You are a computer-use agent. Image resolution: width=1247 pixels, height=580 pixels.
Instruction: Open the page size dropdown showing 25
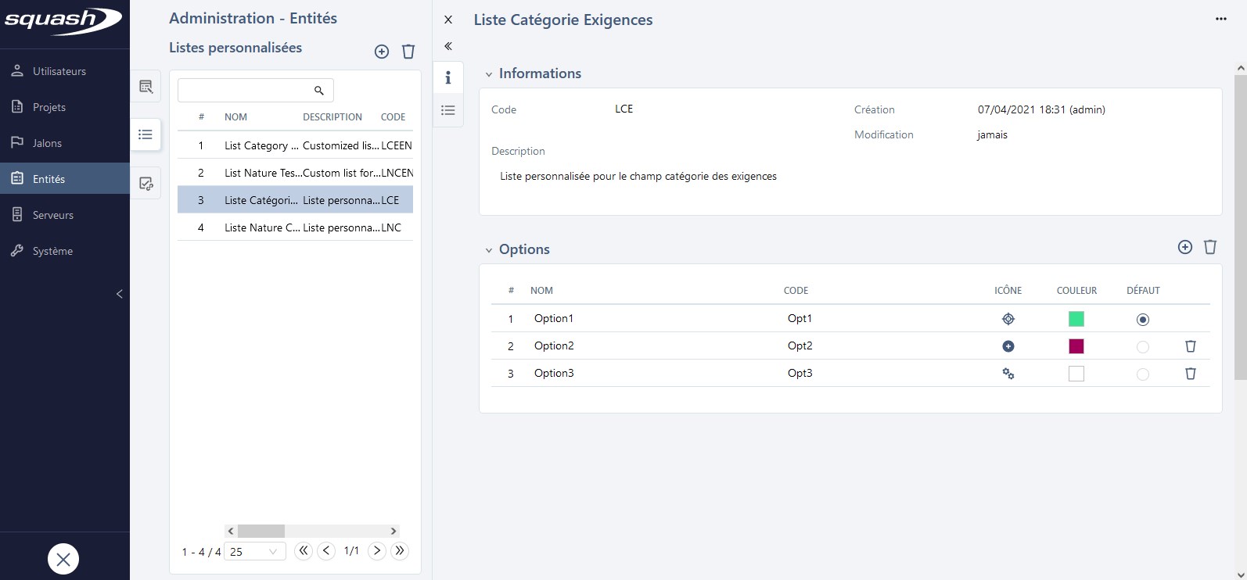pyautogui.click(x=254, y=551)
